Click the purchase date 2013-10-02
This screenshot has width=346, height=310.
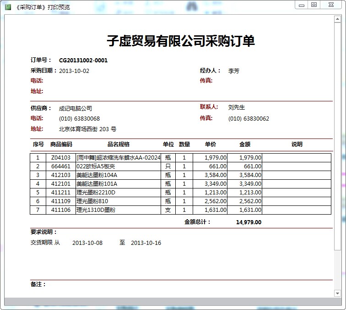tap(74, 71)
